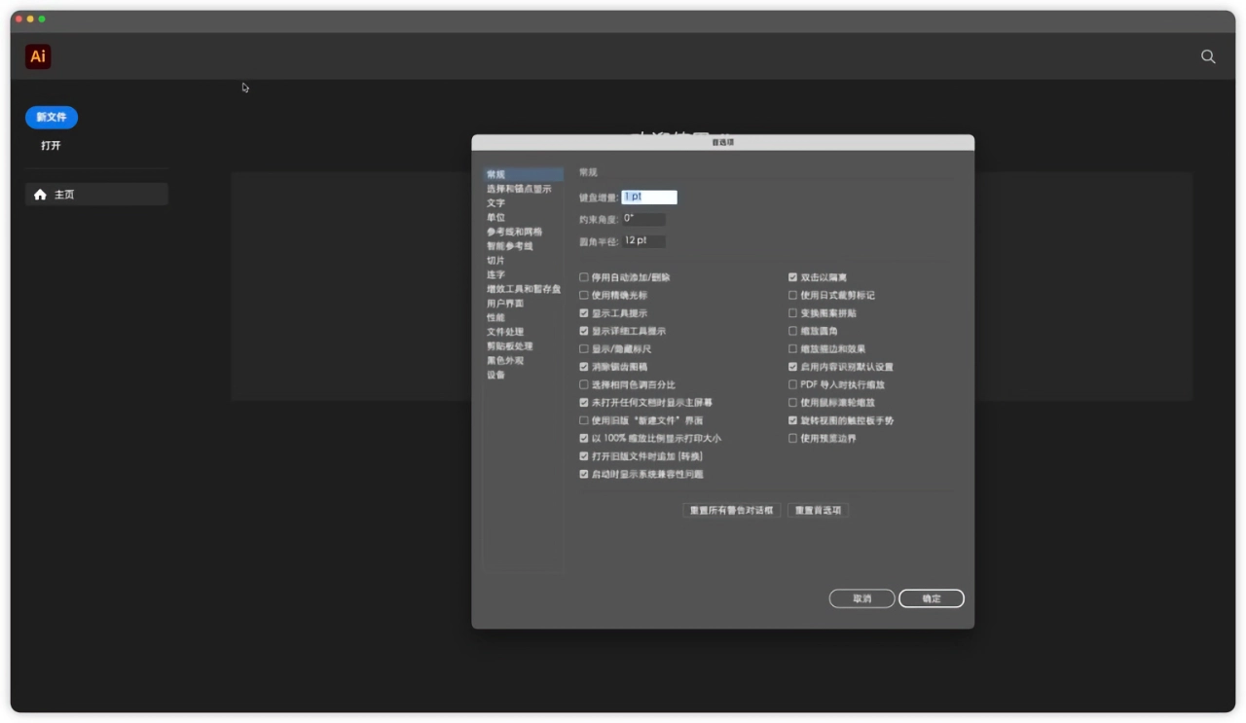Enable 使用精确光标 checkbox
The width and height of the screenshot is (1246, 723).
(584, 295)
